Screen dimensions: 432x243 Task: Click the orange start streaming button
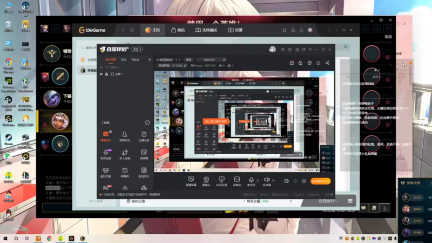coord(320,181)
